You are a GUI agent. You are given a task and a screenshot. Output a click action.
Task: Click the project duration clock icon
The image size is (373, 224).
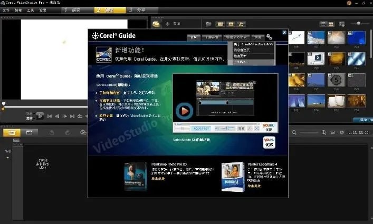tap(342, 132)
